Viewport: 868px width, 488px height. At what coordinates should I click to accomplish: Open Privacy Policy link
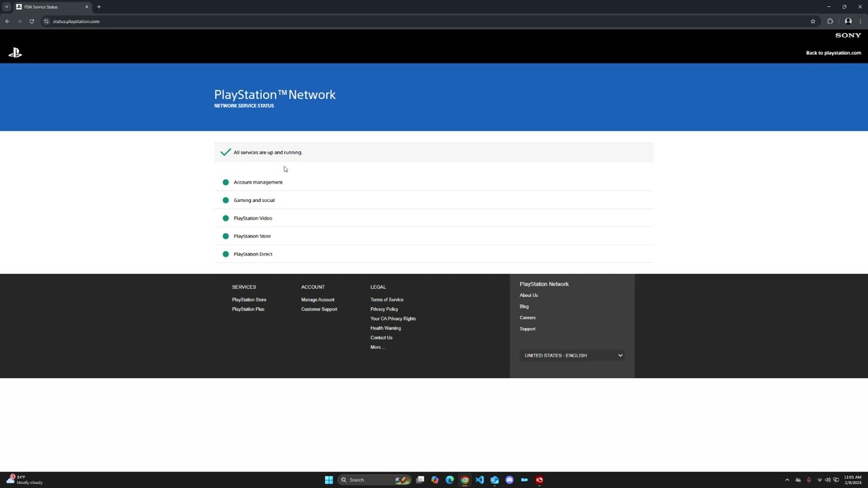(x=384, y=309)
